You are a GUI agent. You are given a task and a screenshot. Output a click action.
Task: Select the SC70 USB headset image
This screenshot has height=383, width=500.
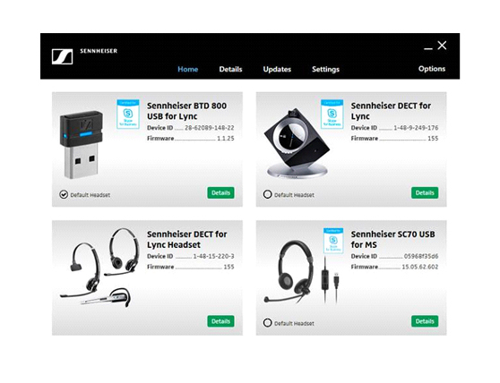click(301, 272)
